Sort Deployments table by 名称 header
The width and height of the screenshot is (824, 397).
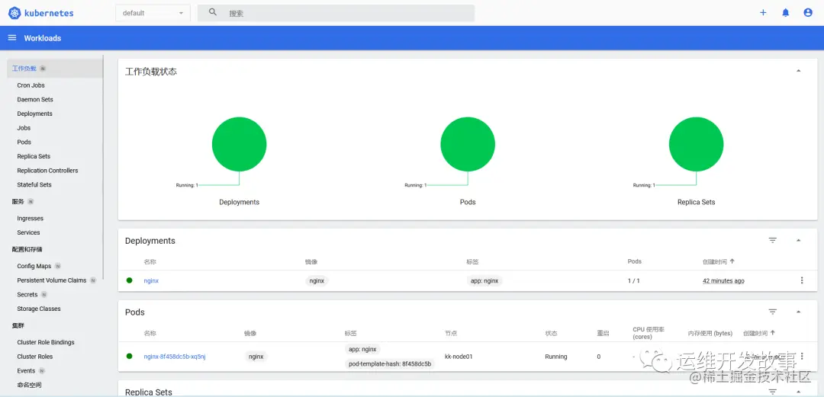click(x=150, y=261)
